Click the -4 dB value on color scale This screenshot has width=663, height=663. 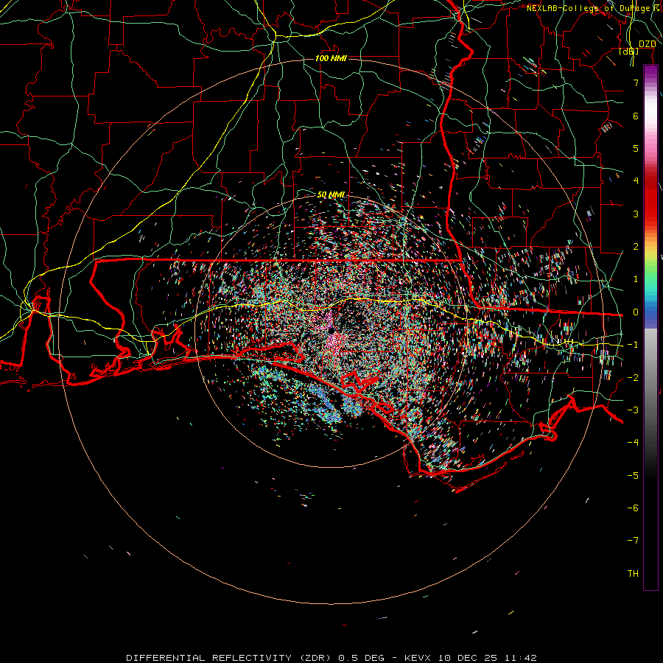click(x=633, y=443)
